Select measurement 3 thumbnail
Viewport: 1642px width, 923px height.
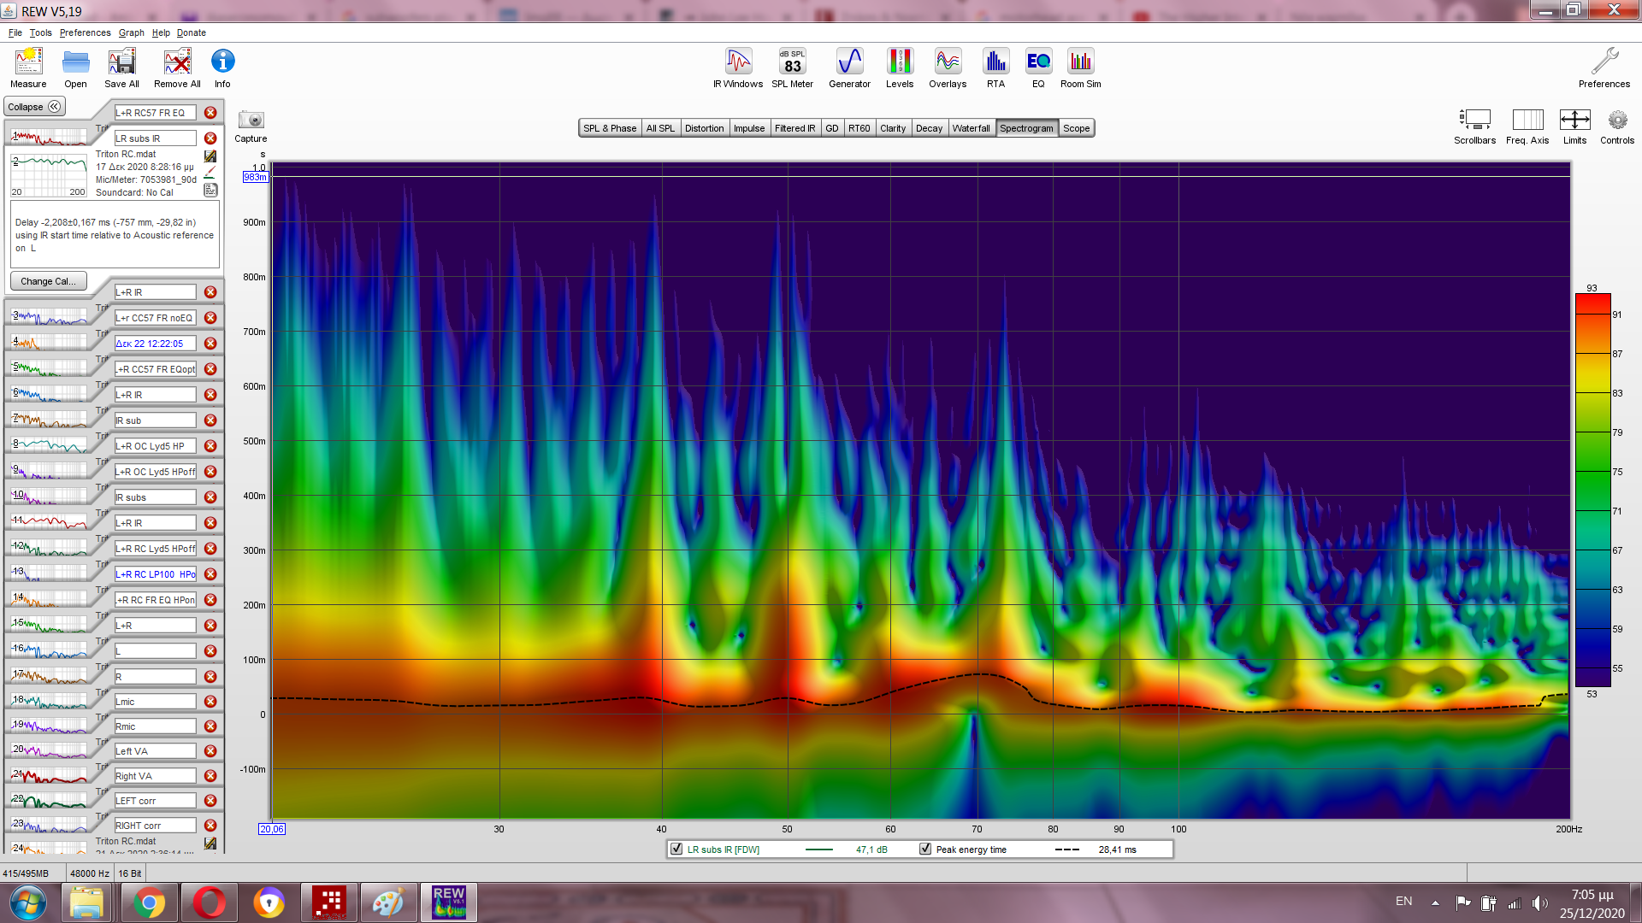49,317
